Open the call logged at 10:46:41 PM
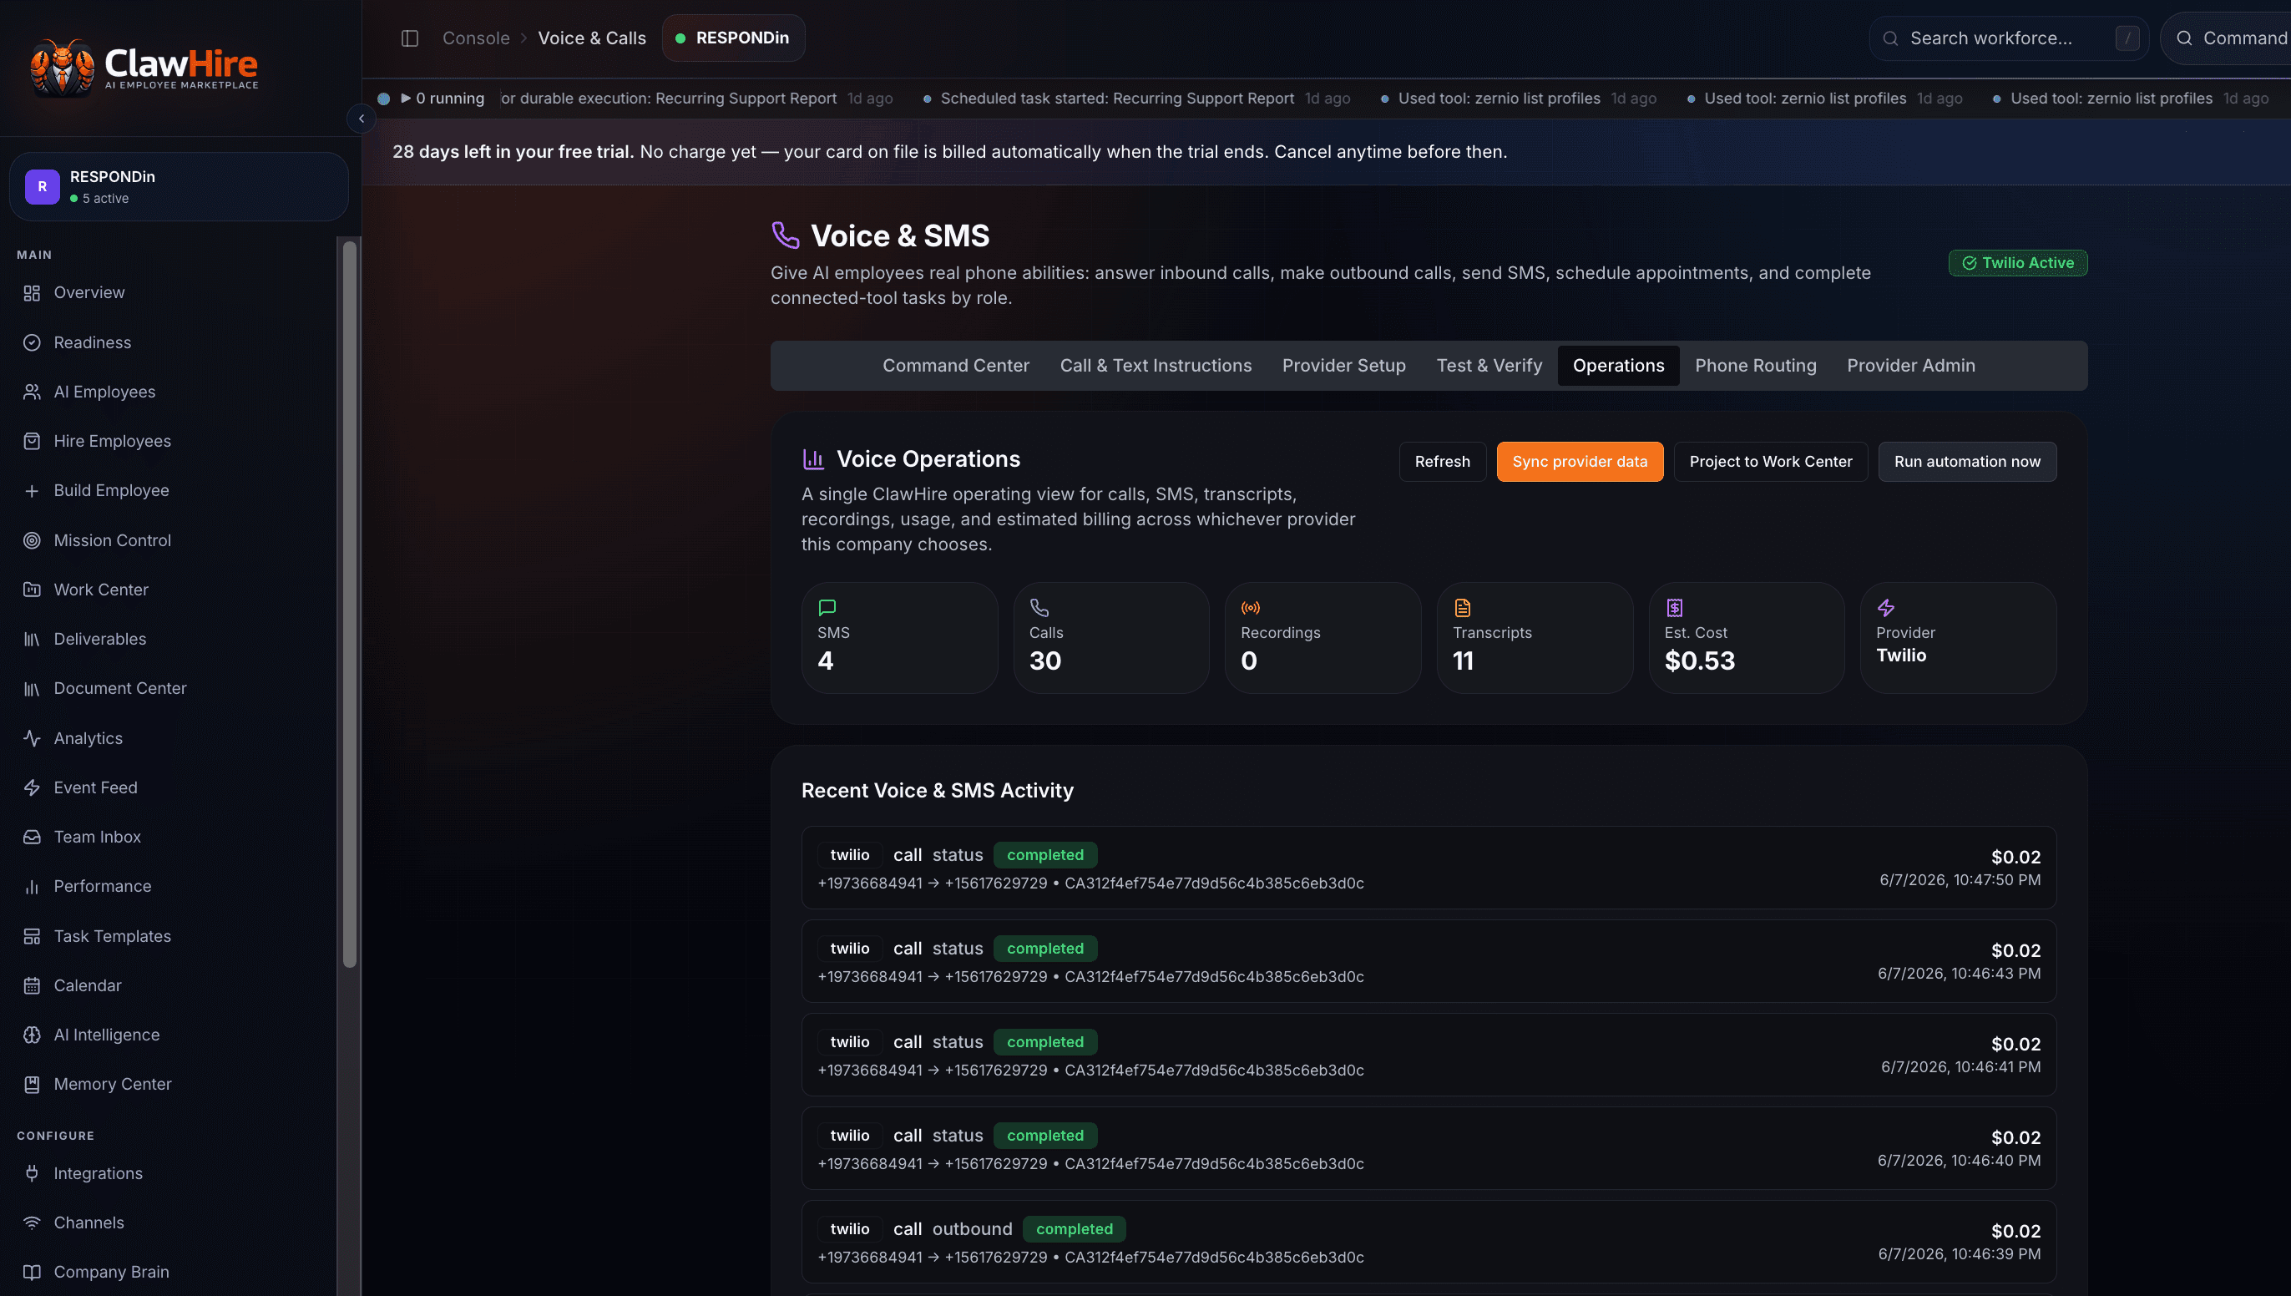The height and width of the screenshot is (1296, 2291). (x=1429, y=1055)
